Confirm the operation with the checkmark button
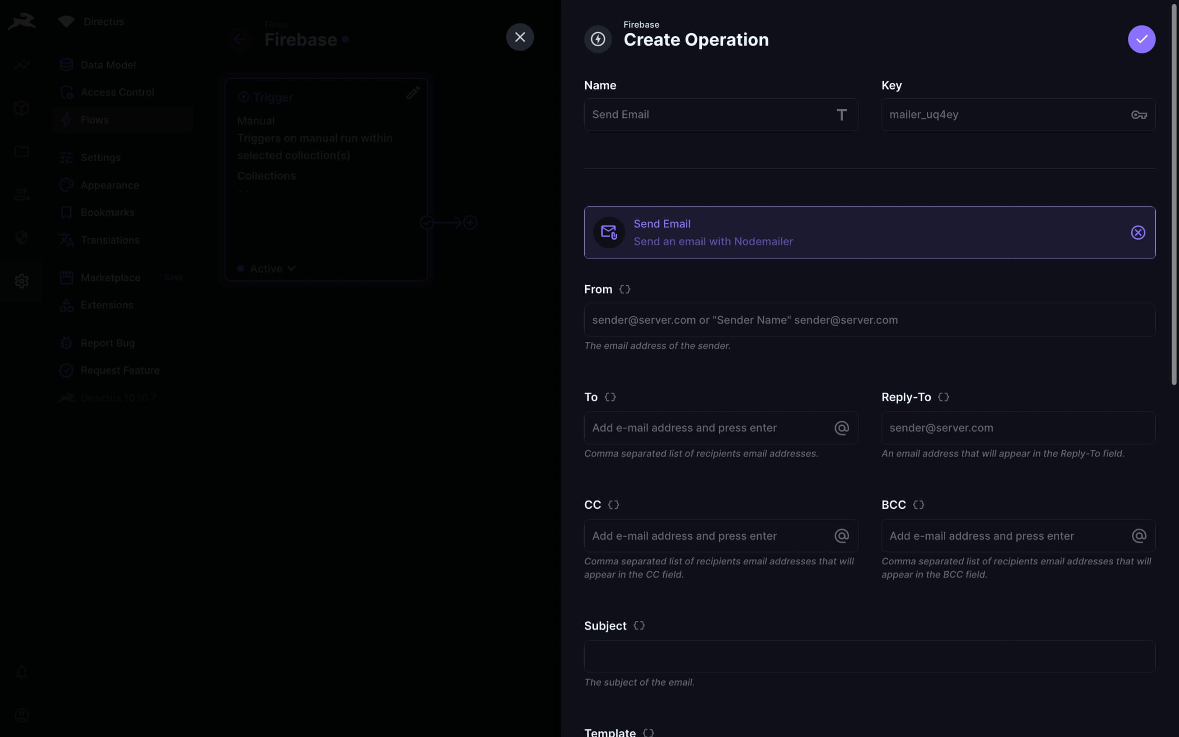 (x=1141, y=39)
